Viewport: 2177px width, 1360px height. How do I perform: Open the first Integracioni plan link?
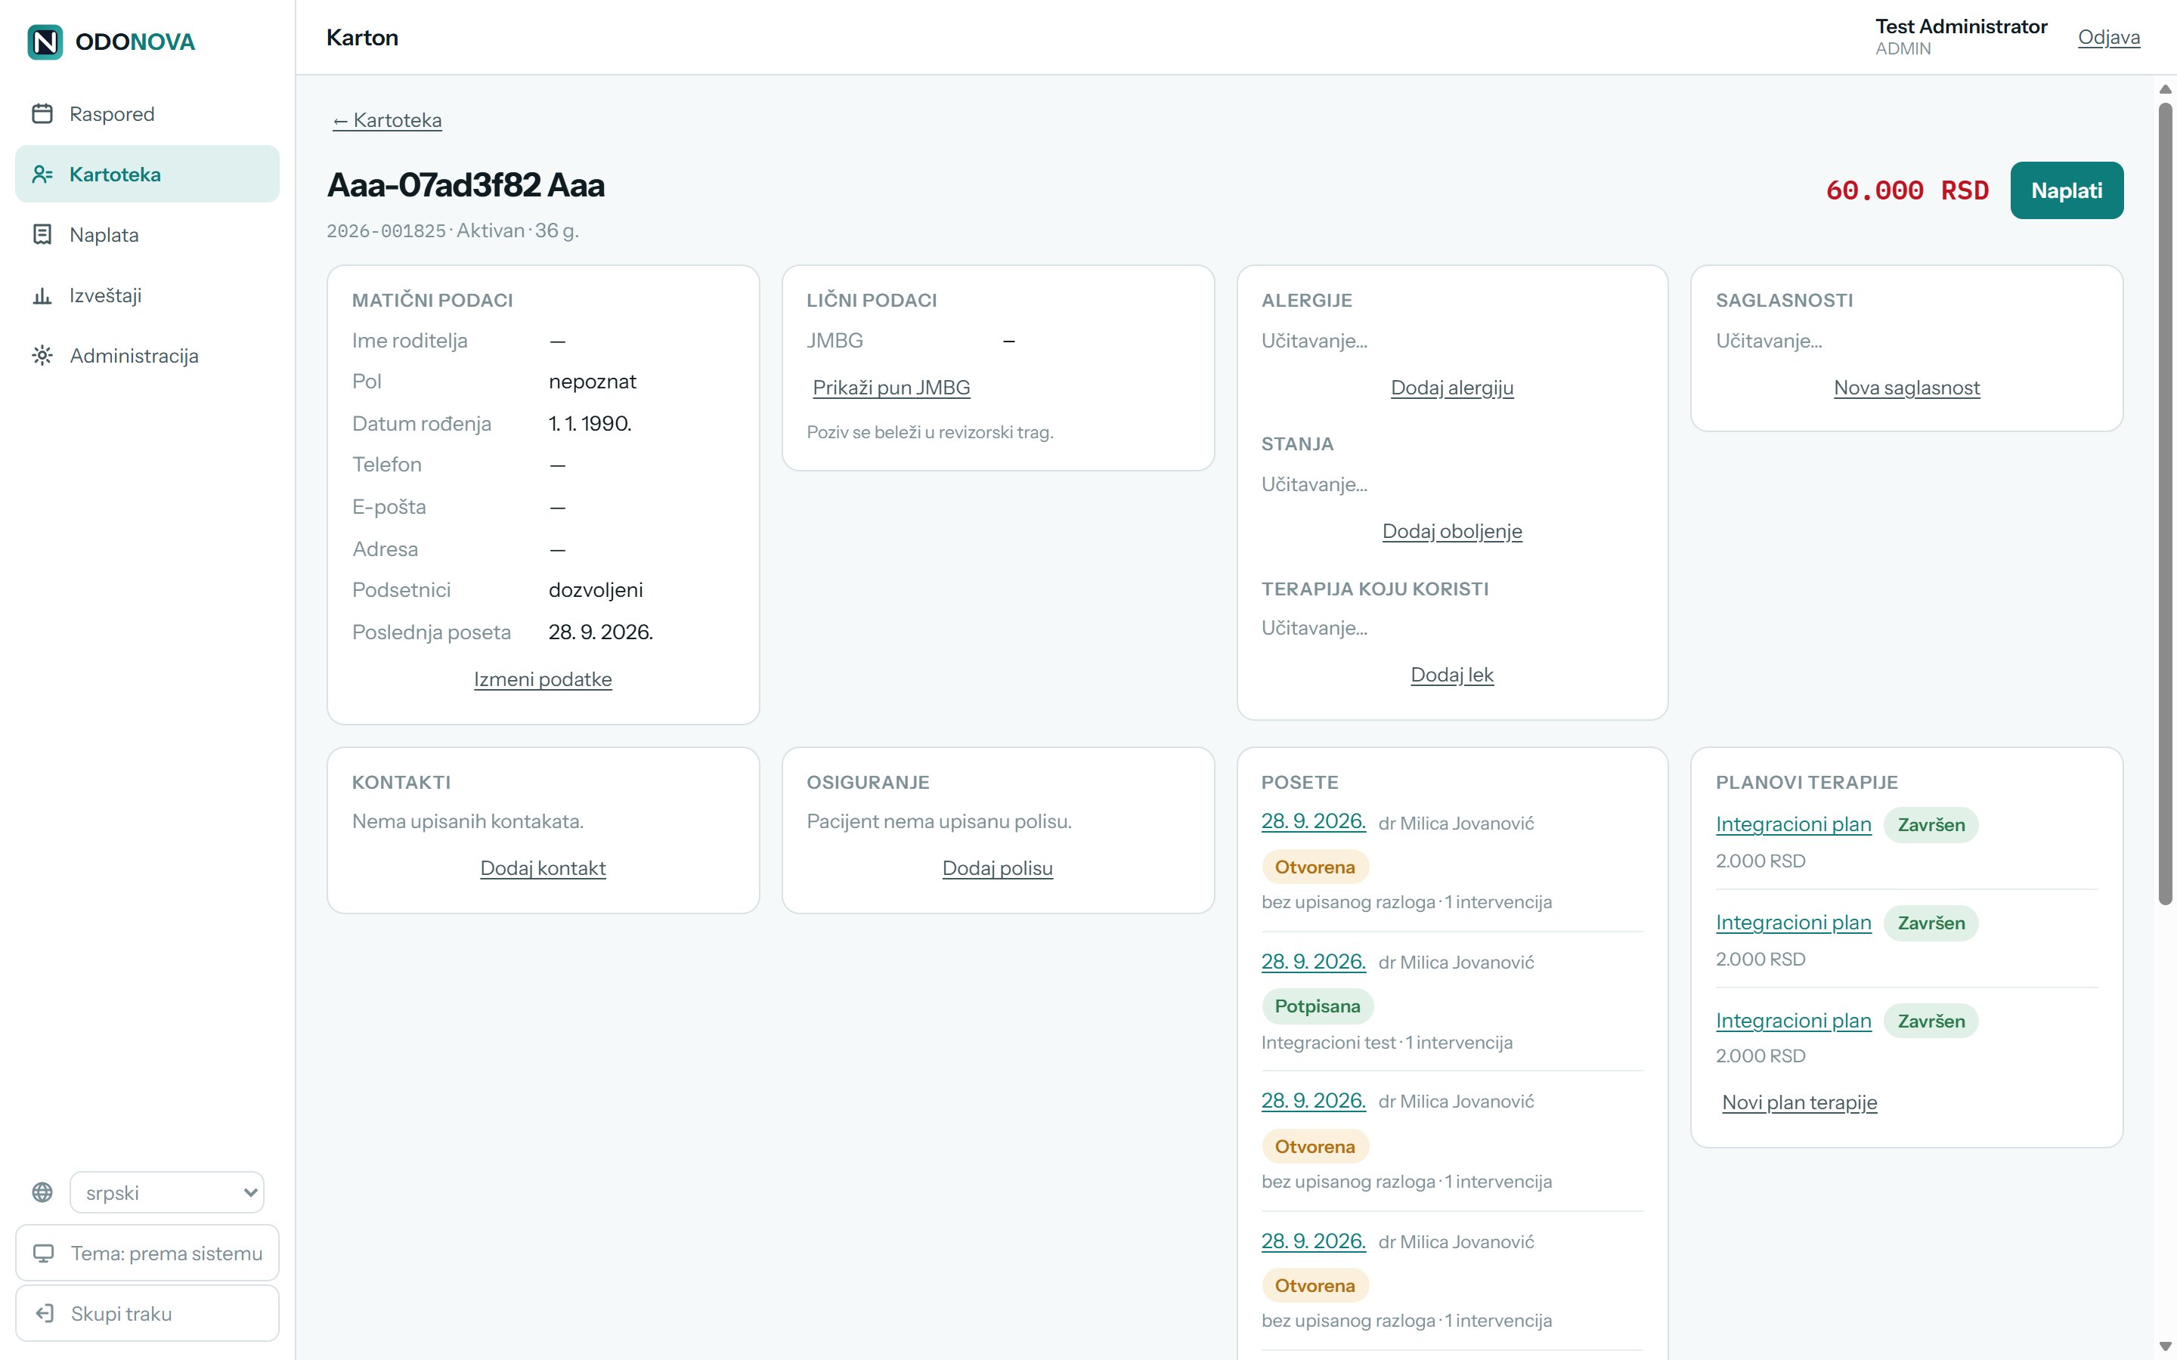coord(1793,824)
